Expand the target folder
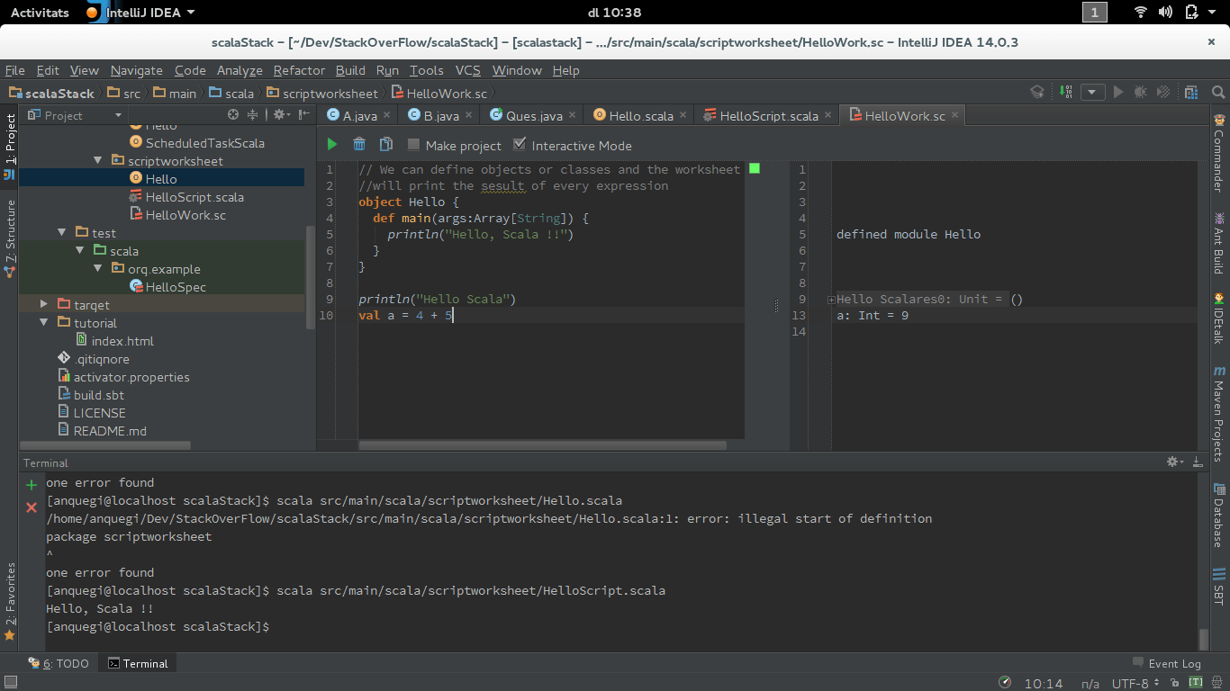 (44, 304)
